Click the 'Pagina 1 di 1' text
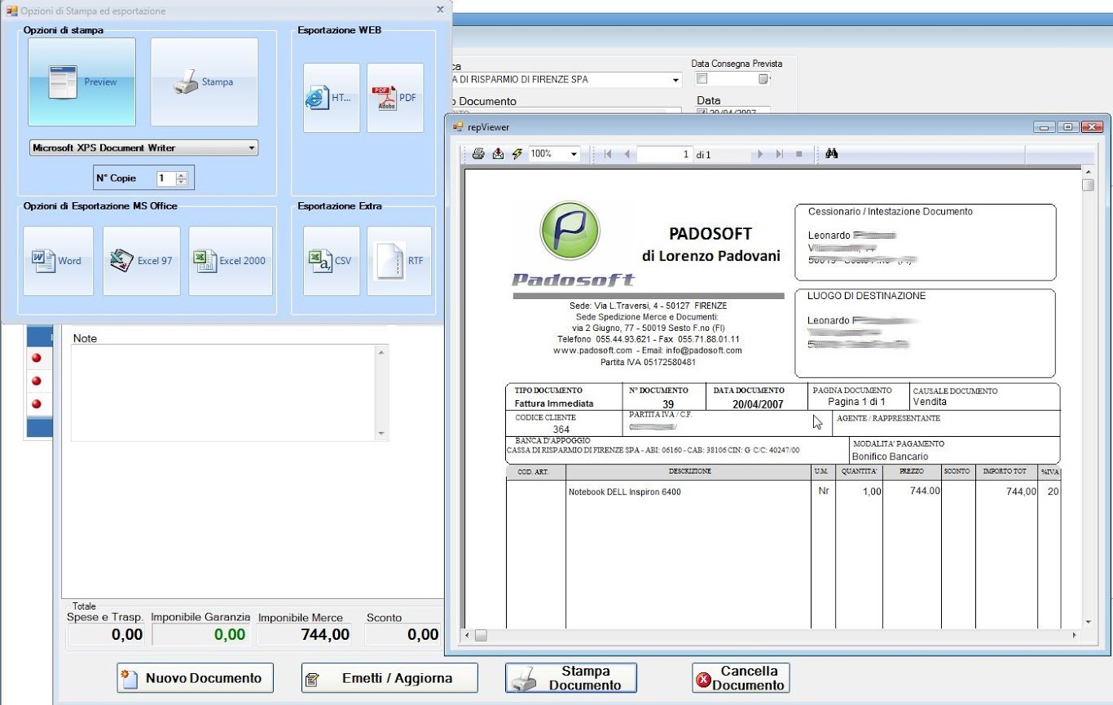Image resolution: width=1113 pixels, height=705 pixels. 856,402
